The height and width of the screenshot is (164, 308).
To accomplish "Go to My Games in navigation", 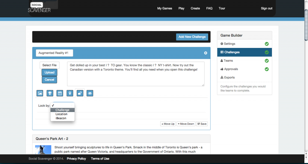I will (x=165, y=8).
